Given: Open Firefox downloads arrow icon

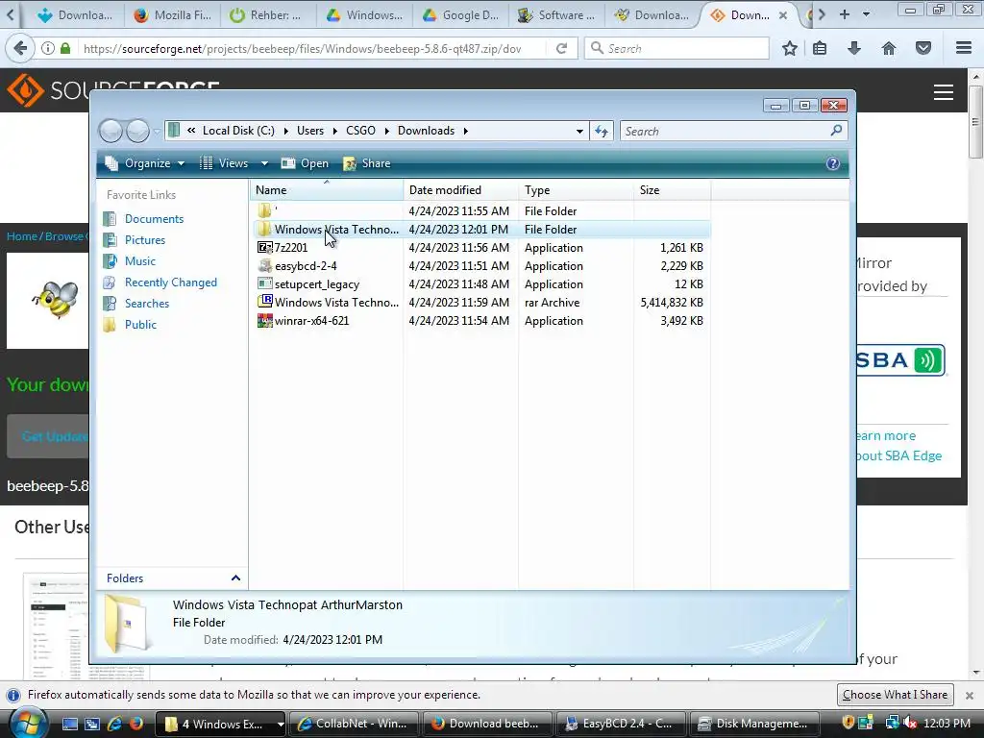Looking at the screenshot, I should 854,48.
